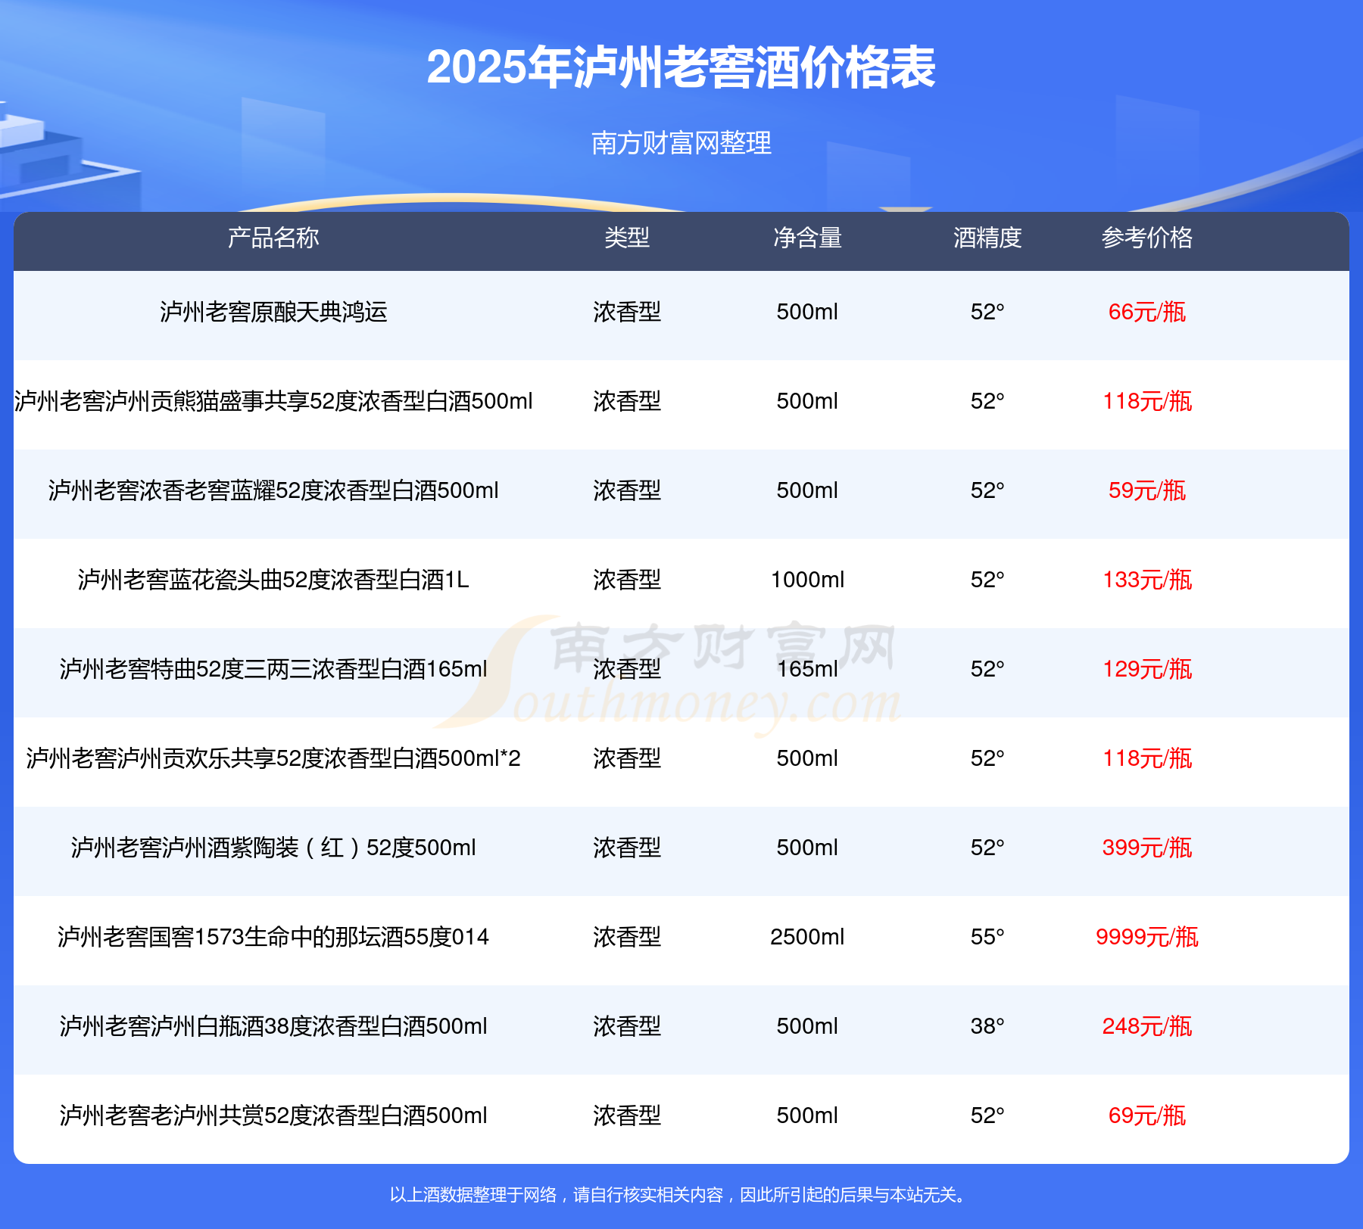The height and width of the screenshot is (1229, 1363).
Task: Click product name "泸州老窖原酿天典鸿运"
Action: 273,312
